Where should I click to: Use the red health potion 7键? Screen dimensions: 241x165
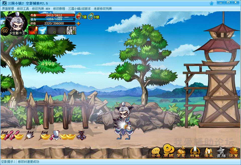[79, 16]
